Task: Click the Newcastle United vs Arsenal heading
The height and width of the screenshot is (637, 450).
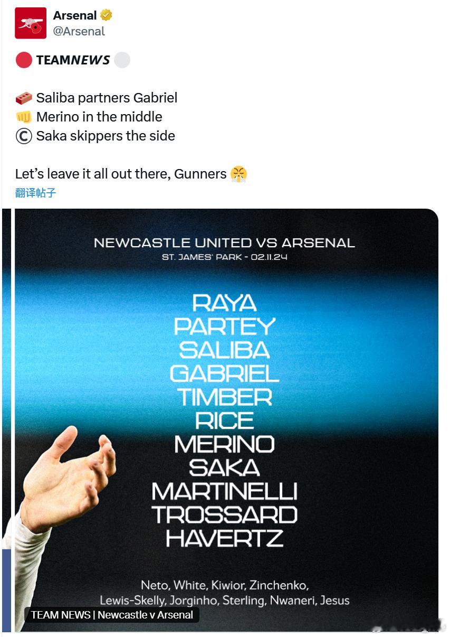Action: 224,243
